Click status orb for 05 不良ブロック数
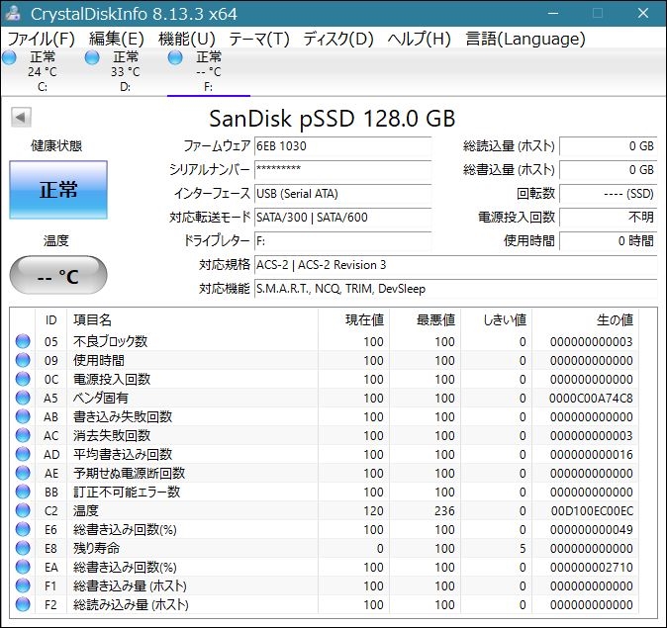 pos(23,341)
